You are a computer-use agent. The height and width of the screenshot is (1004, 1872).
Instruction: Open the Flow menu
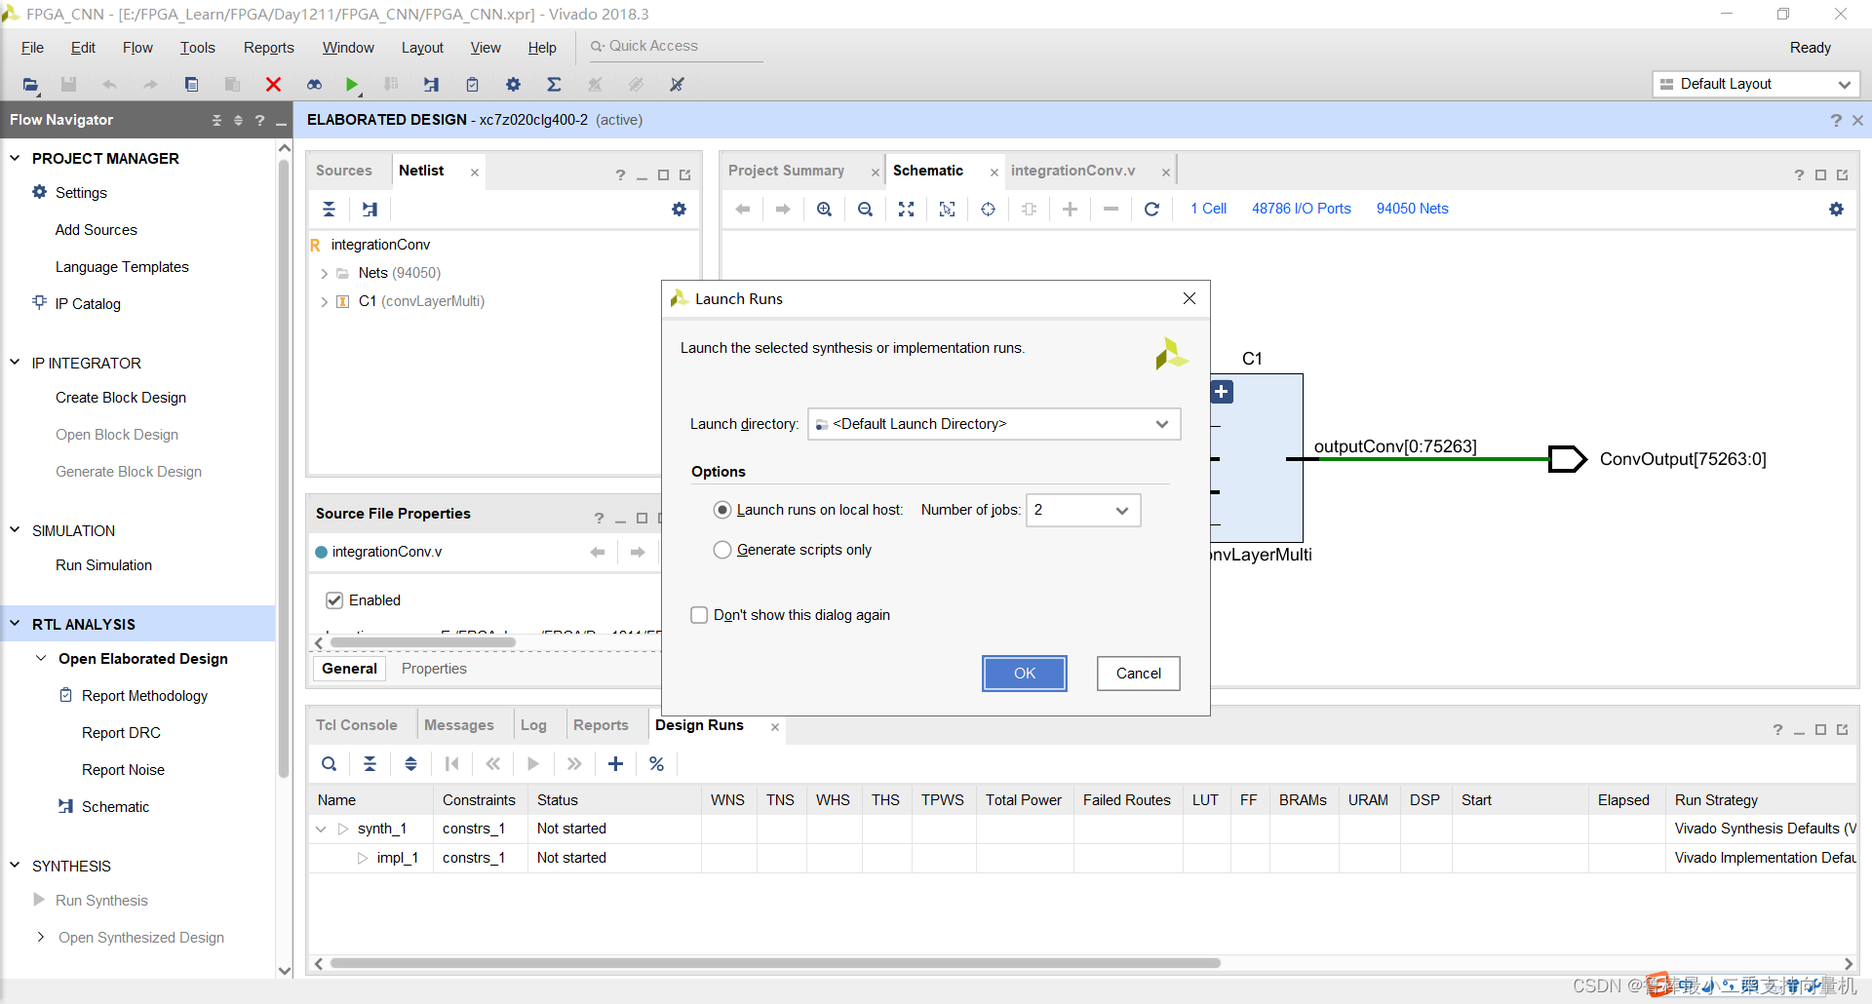coord(137,48)
